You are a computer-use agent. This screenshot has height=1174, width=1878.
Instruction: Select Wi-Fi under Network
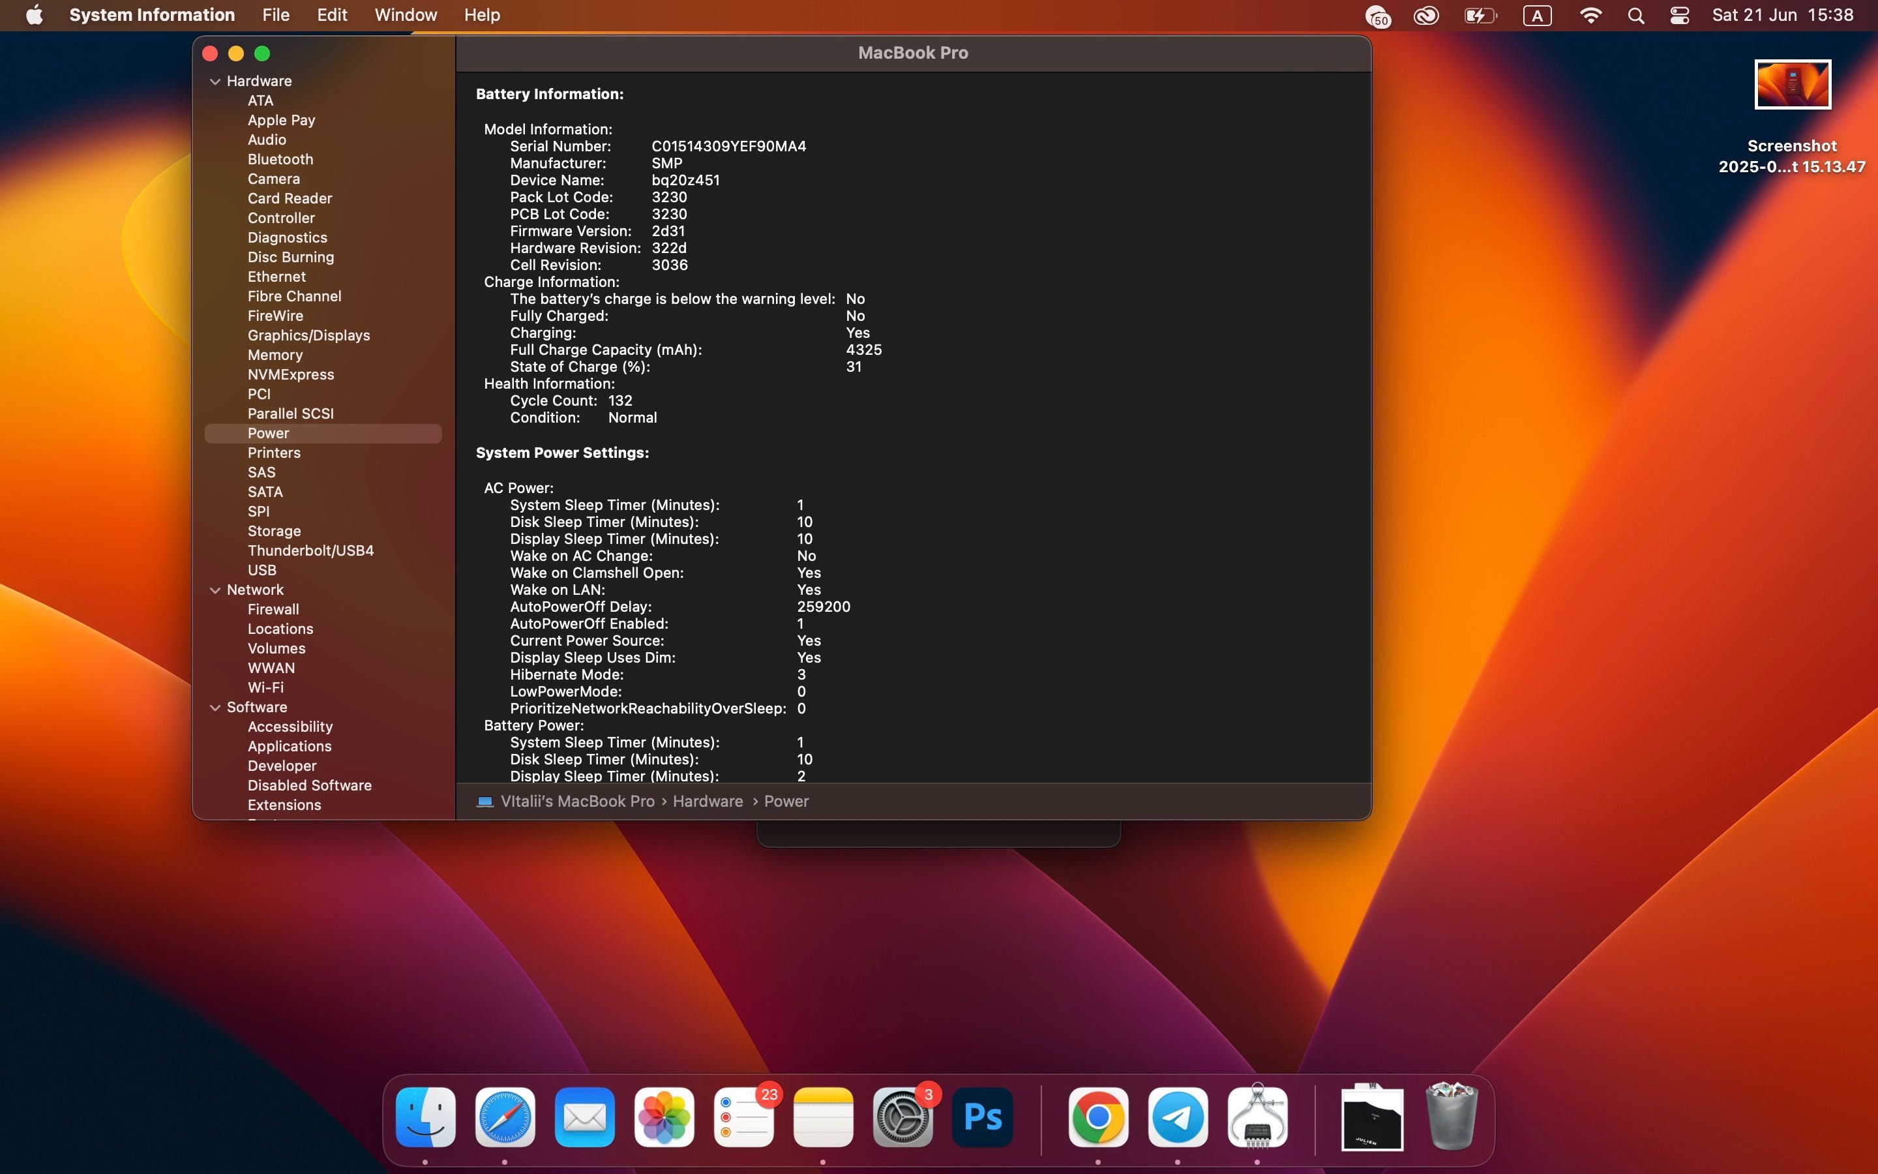pos(265,688)
